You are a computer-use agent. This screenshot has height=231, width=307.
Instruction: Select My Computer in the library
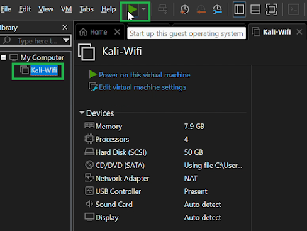pyautogui.click(x=42, y=57)
